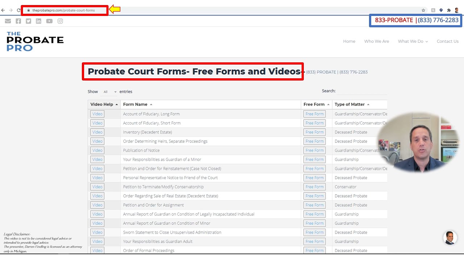
Task: Open the chat avatar widget
Action: click(450, 238)
